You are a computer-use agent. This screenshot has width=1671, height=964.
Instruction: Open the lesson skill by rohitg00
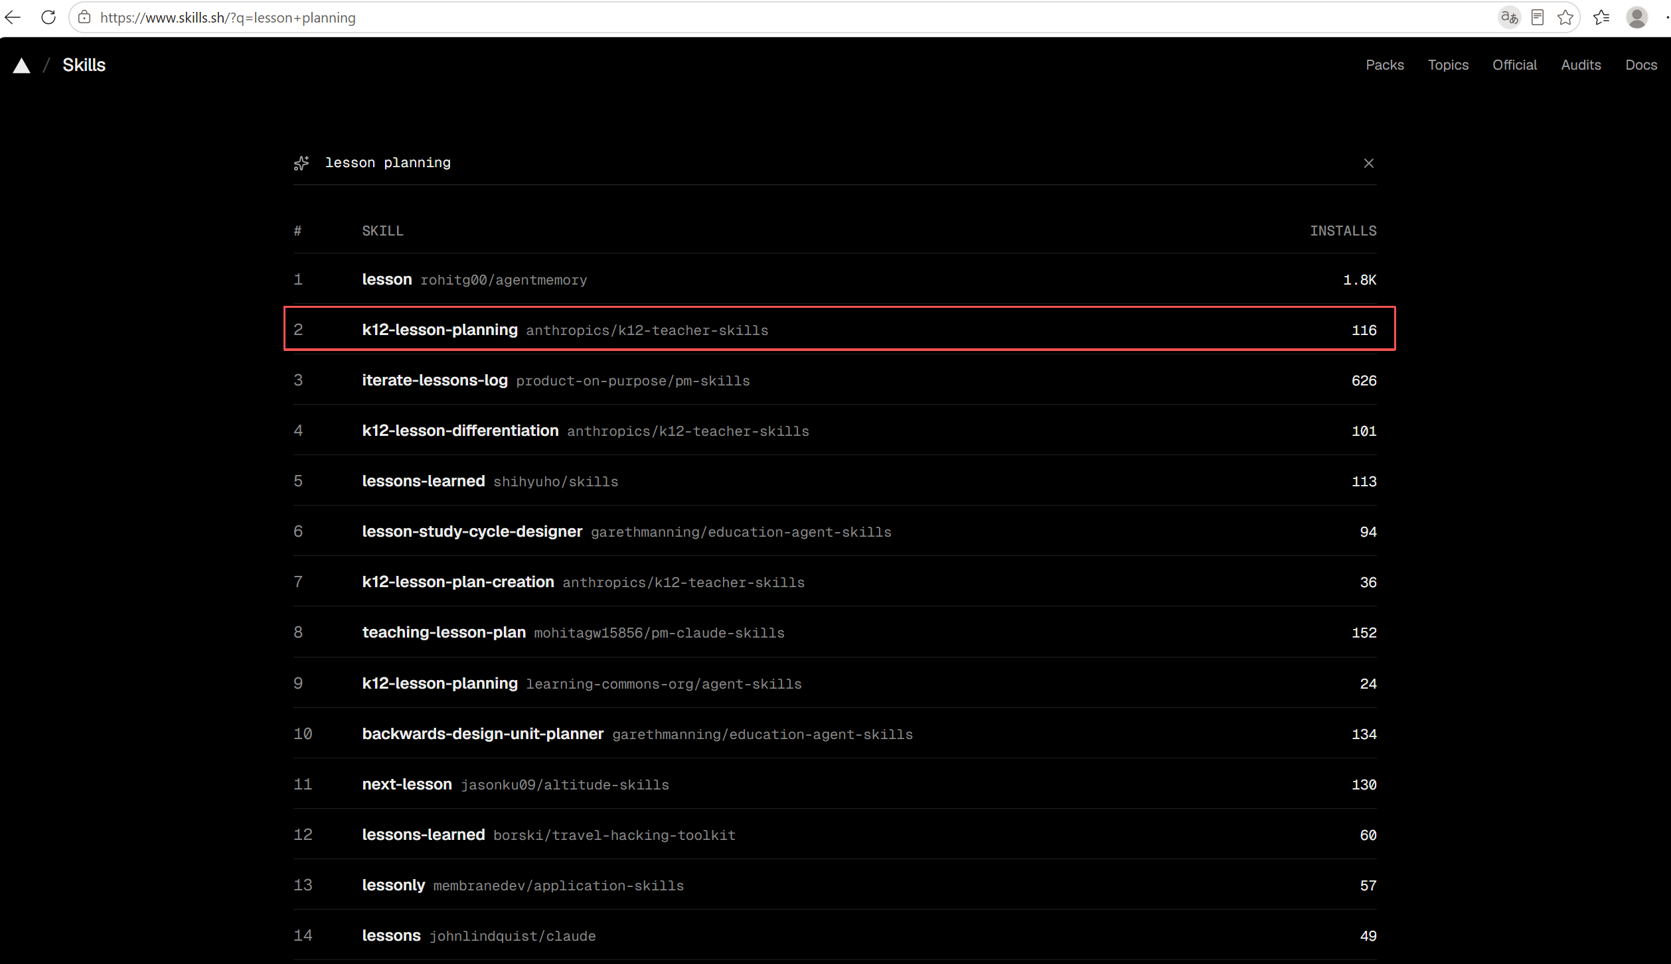835,279
